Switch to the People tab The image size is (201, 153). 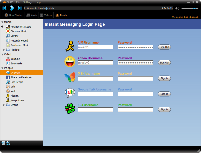tap(61, 15)
